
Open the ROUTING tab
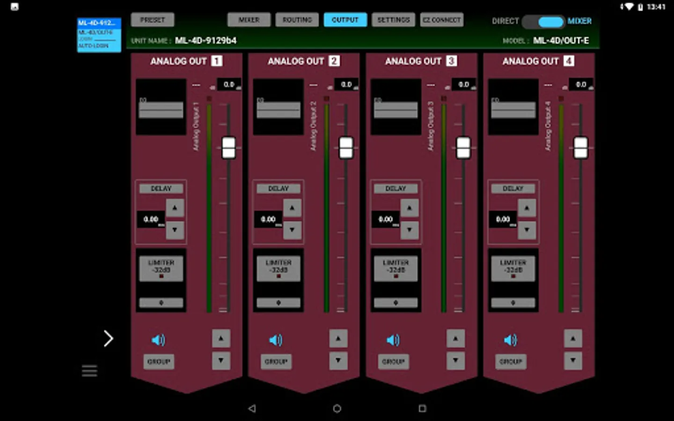[x=297, y=20]
